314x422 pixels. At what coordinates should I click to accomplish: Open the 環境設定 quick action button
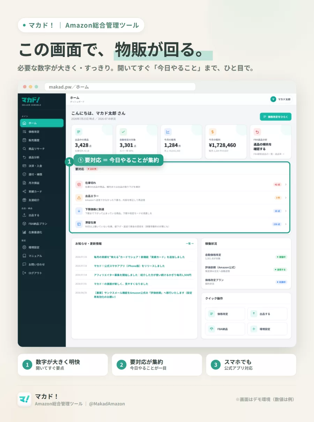(267, 329)
